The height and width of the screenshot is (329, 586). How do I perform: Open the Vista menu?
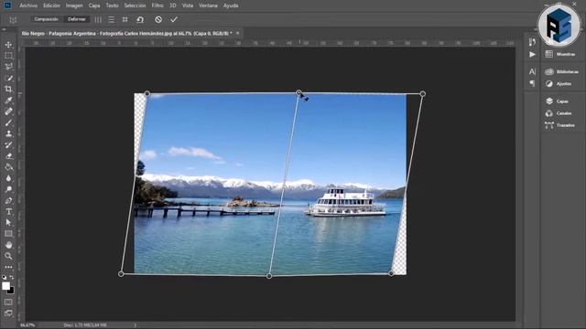tap(188, 5)
